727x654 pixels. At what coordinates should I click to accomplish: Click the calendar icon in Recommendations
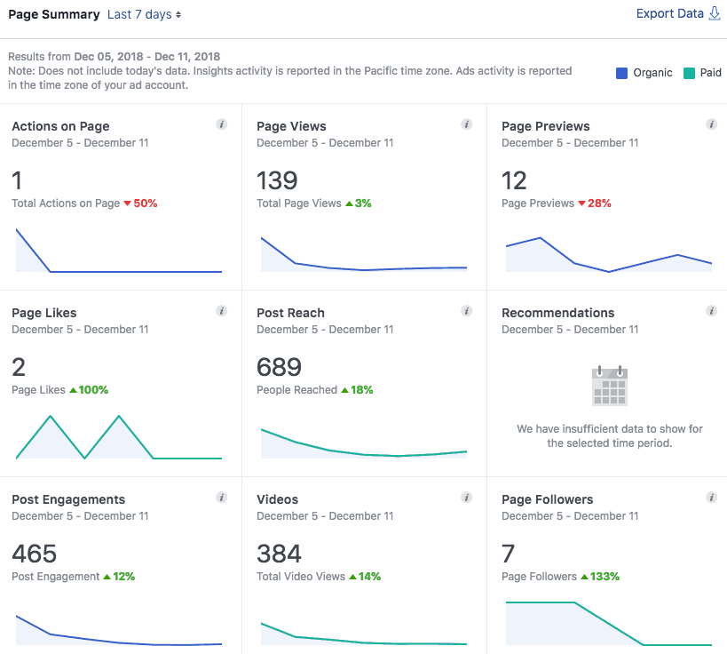pos(610,386)
